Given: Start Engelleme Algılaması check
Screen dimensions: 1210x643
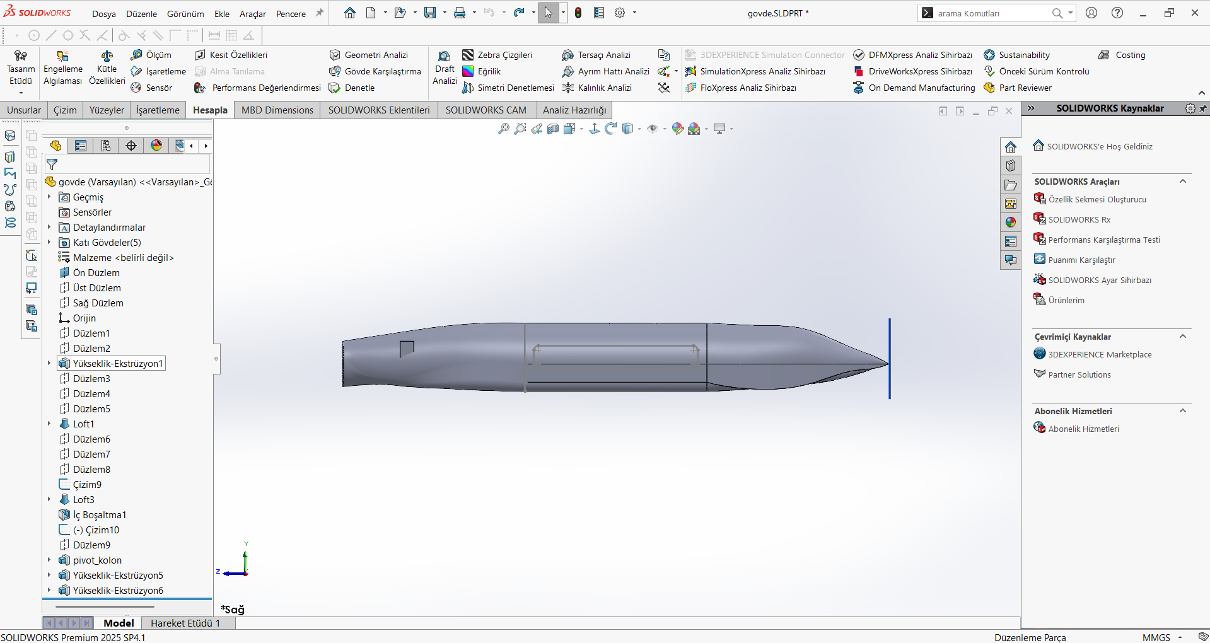Looking at the screenshot, I should point(62,68).
